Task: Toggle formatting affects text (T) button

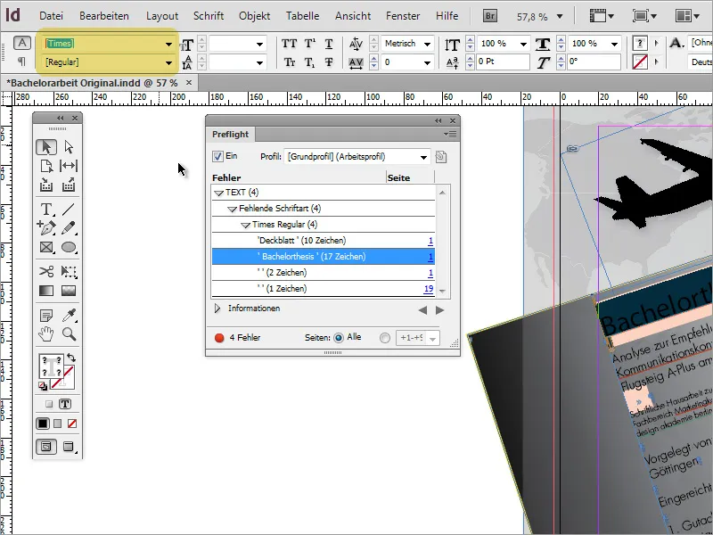Action: pyautogui.click(x=65, y=404)
